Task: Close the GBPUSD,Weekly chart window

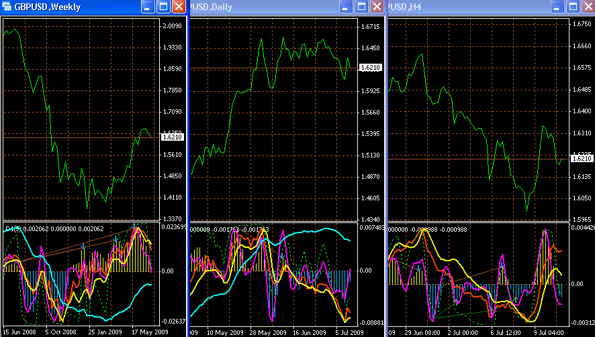Action: tap(179, 7)
